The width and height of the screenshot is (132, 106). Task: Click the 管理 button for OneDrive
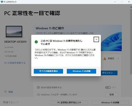click(x=111, y=95)
